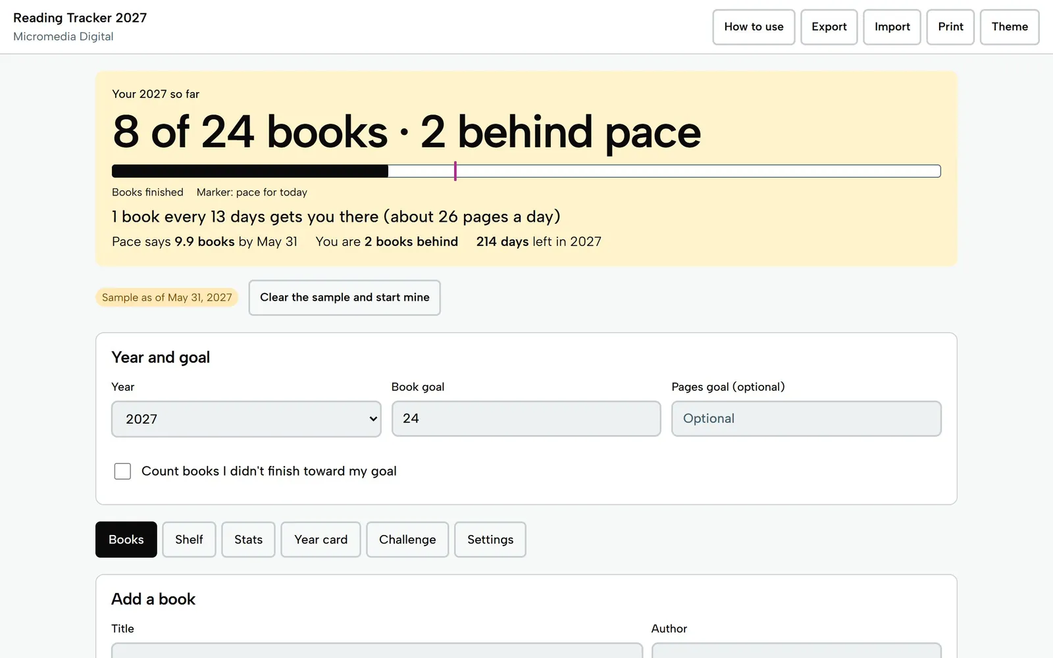This screenshot has height=658, width=1053.
Task: Click the 'Add a book' heading
Action: tap(153, 599)
